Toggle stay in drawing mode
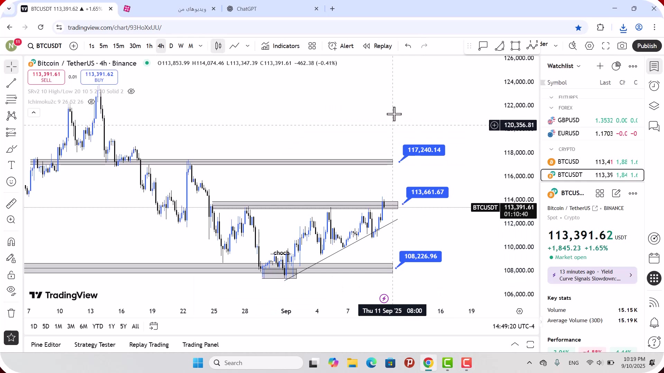The height and width of the screenshot is (373, 664). tap(11, 258)
